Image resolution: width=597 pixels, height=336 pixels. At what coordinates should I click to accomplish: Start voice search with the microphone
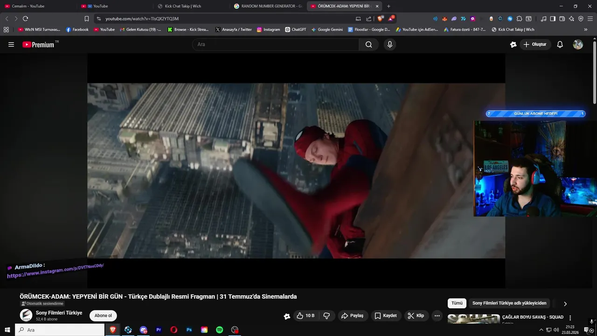[x=390, y=44]
